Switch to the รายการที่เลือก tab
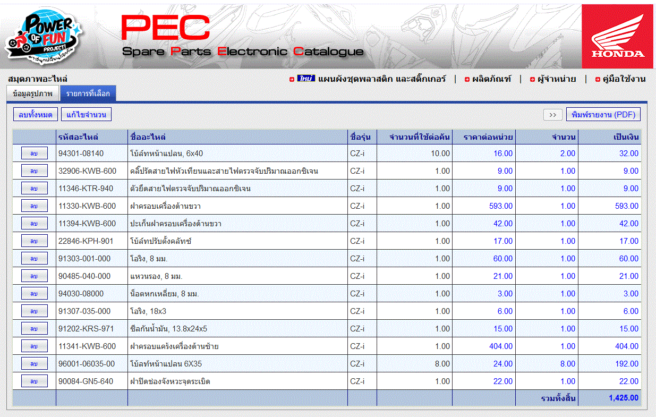This screenshot has height=417, width=656. [x=88, y=93]
